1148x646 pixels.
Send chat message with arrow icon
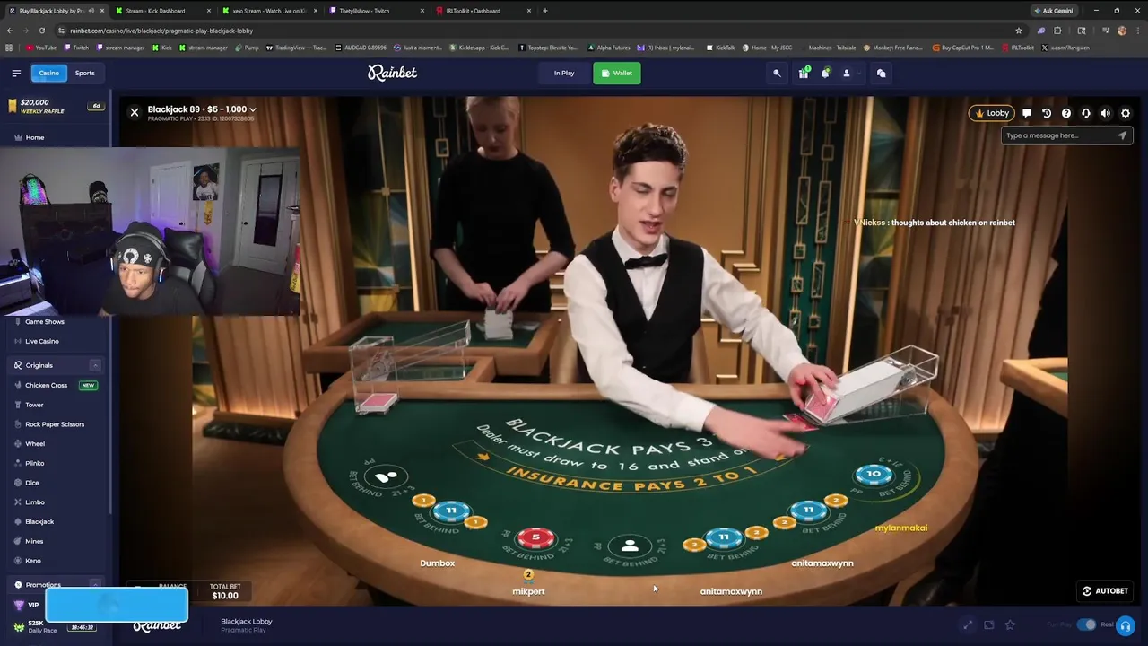[1122, 135]
